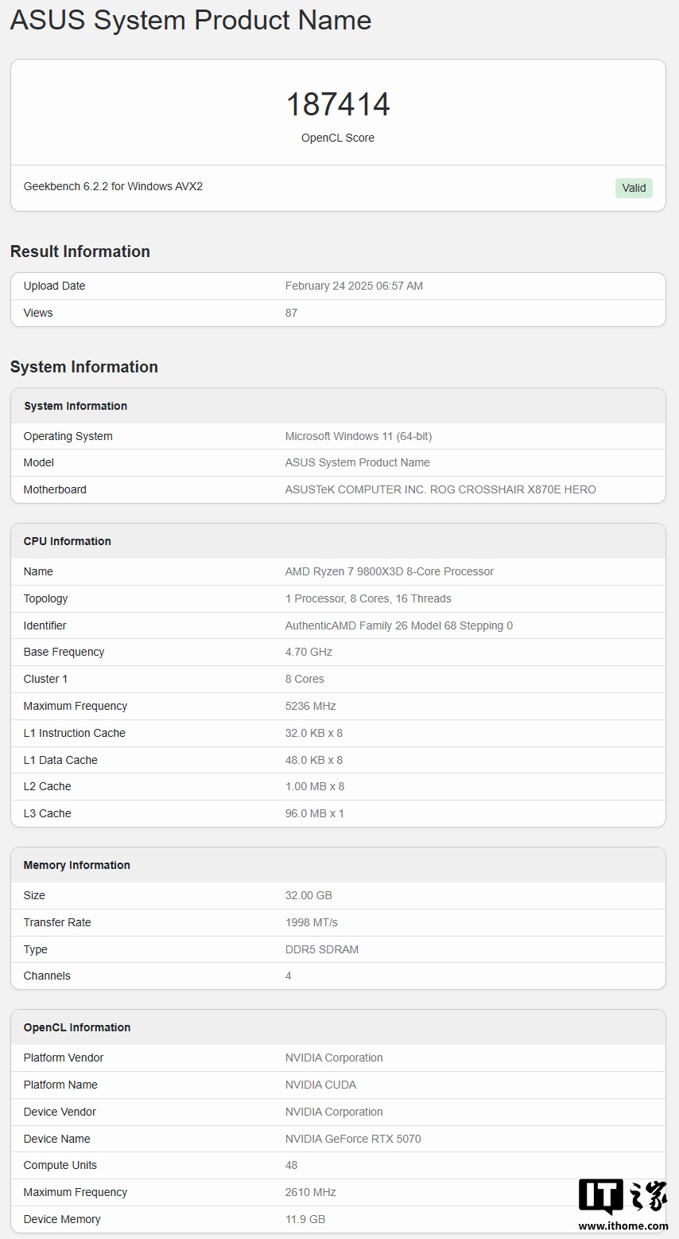
Task: Click the Memory Information table header
Action: [x=77, y=865]
